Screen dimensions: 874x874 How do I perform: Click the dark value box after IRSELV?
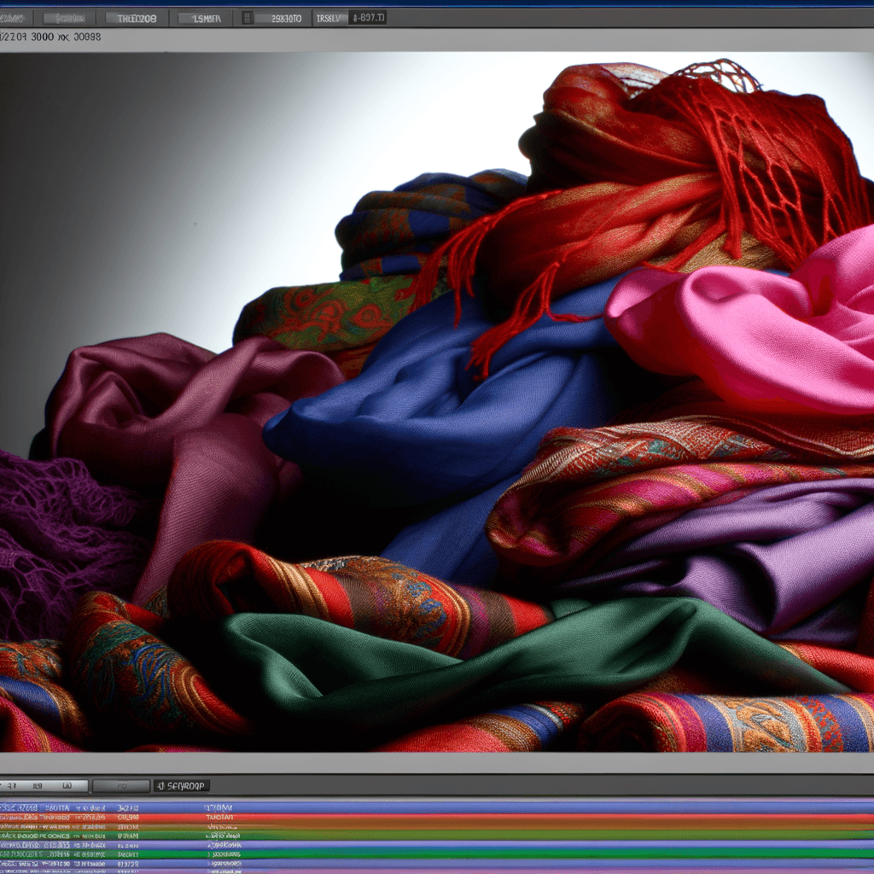click(x=367, y=17)
